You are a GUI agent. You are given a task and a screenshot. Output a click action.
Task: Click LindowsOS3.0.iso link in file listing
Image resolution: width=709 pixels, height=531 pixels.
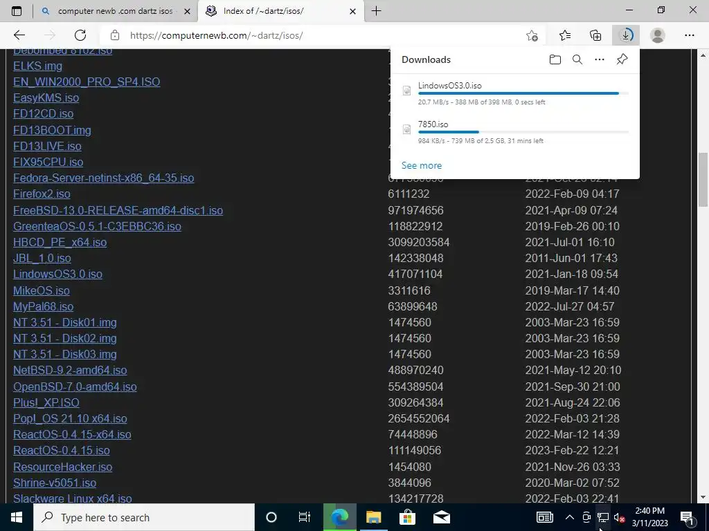57,274
